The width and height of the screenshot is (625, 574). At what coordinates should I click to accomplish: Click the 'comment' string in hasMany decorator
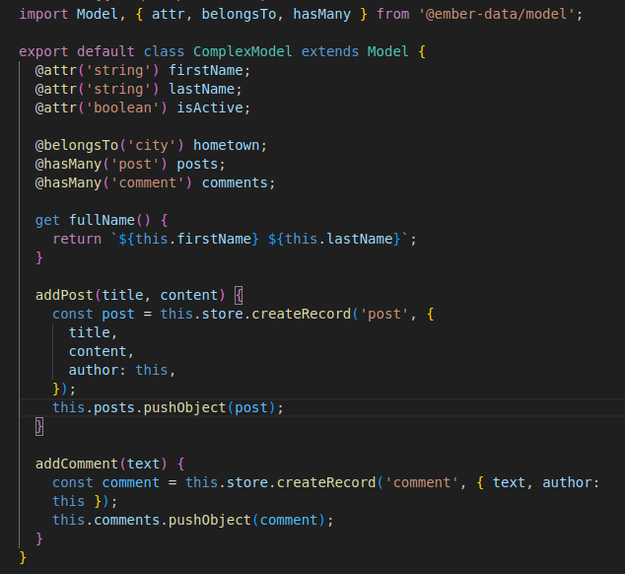(x=148, y=182)
